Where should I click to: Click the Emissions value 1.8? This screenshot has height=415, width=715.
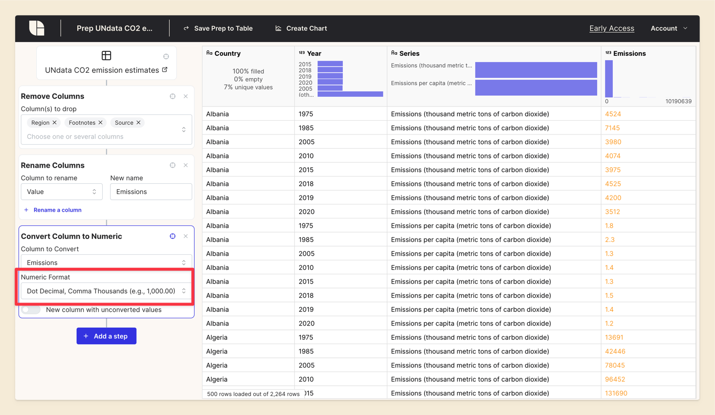click(x=609, y=226)
